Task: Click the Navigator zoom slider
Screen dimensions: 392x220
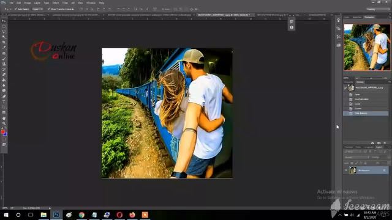Action: (371, 78)
